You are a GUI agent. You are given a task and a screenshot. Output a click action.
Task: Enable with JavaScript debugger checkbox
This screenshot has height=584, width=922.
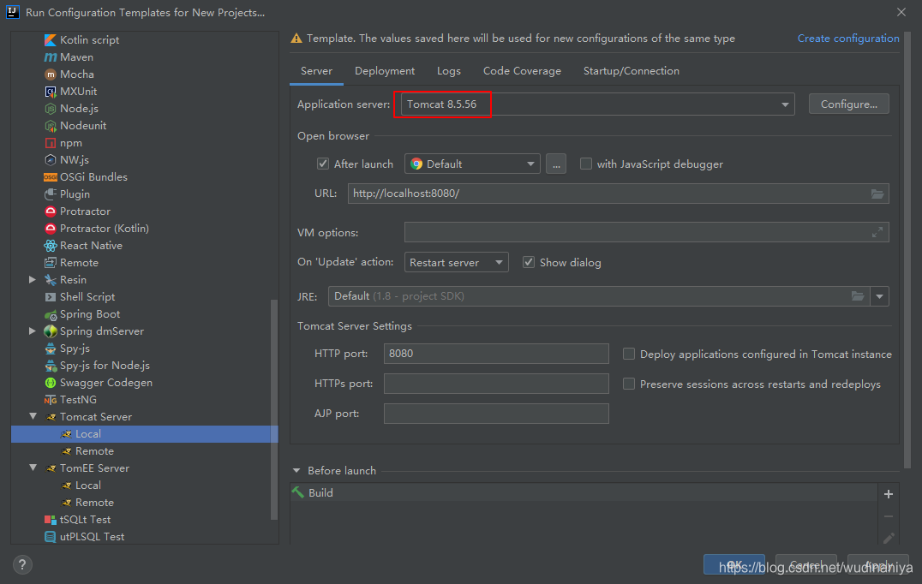point(585,164)
